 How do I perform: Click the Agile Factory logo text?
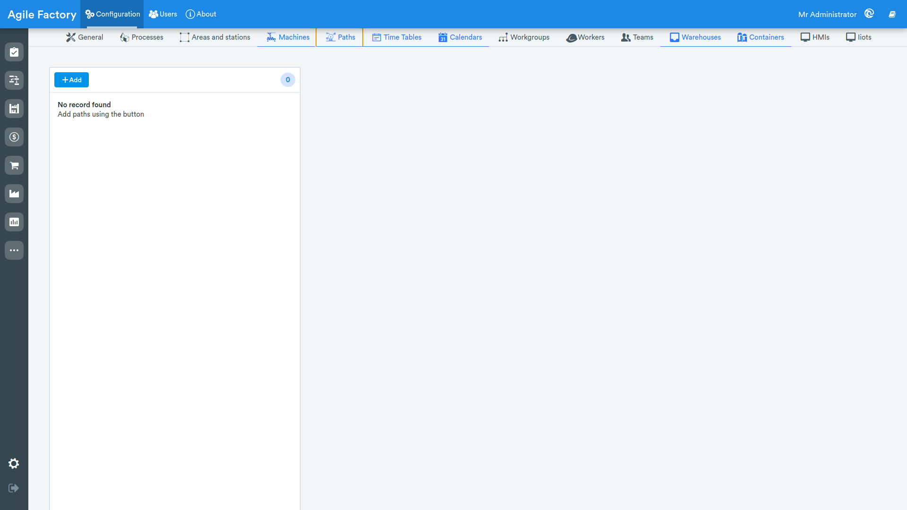[x=42, y=15]
